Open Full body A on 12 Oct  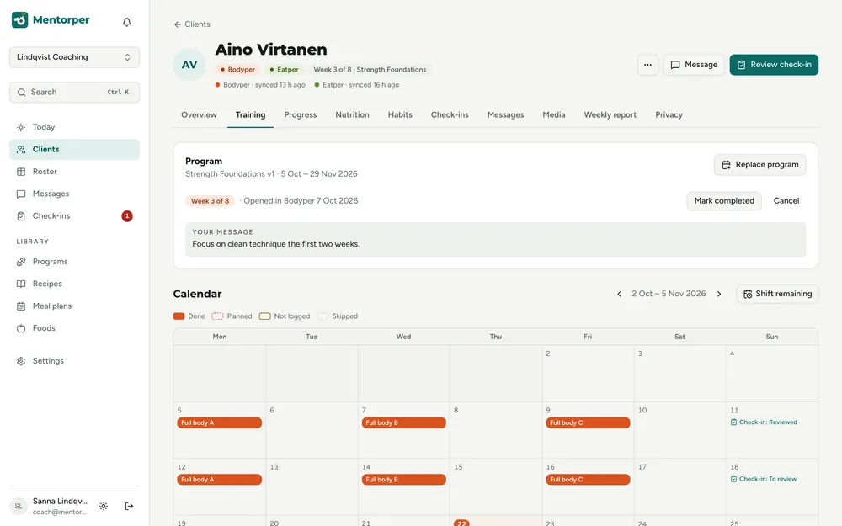220,480
